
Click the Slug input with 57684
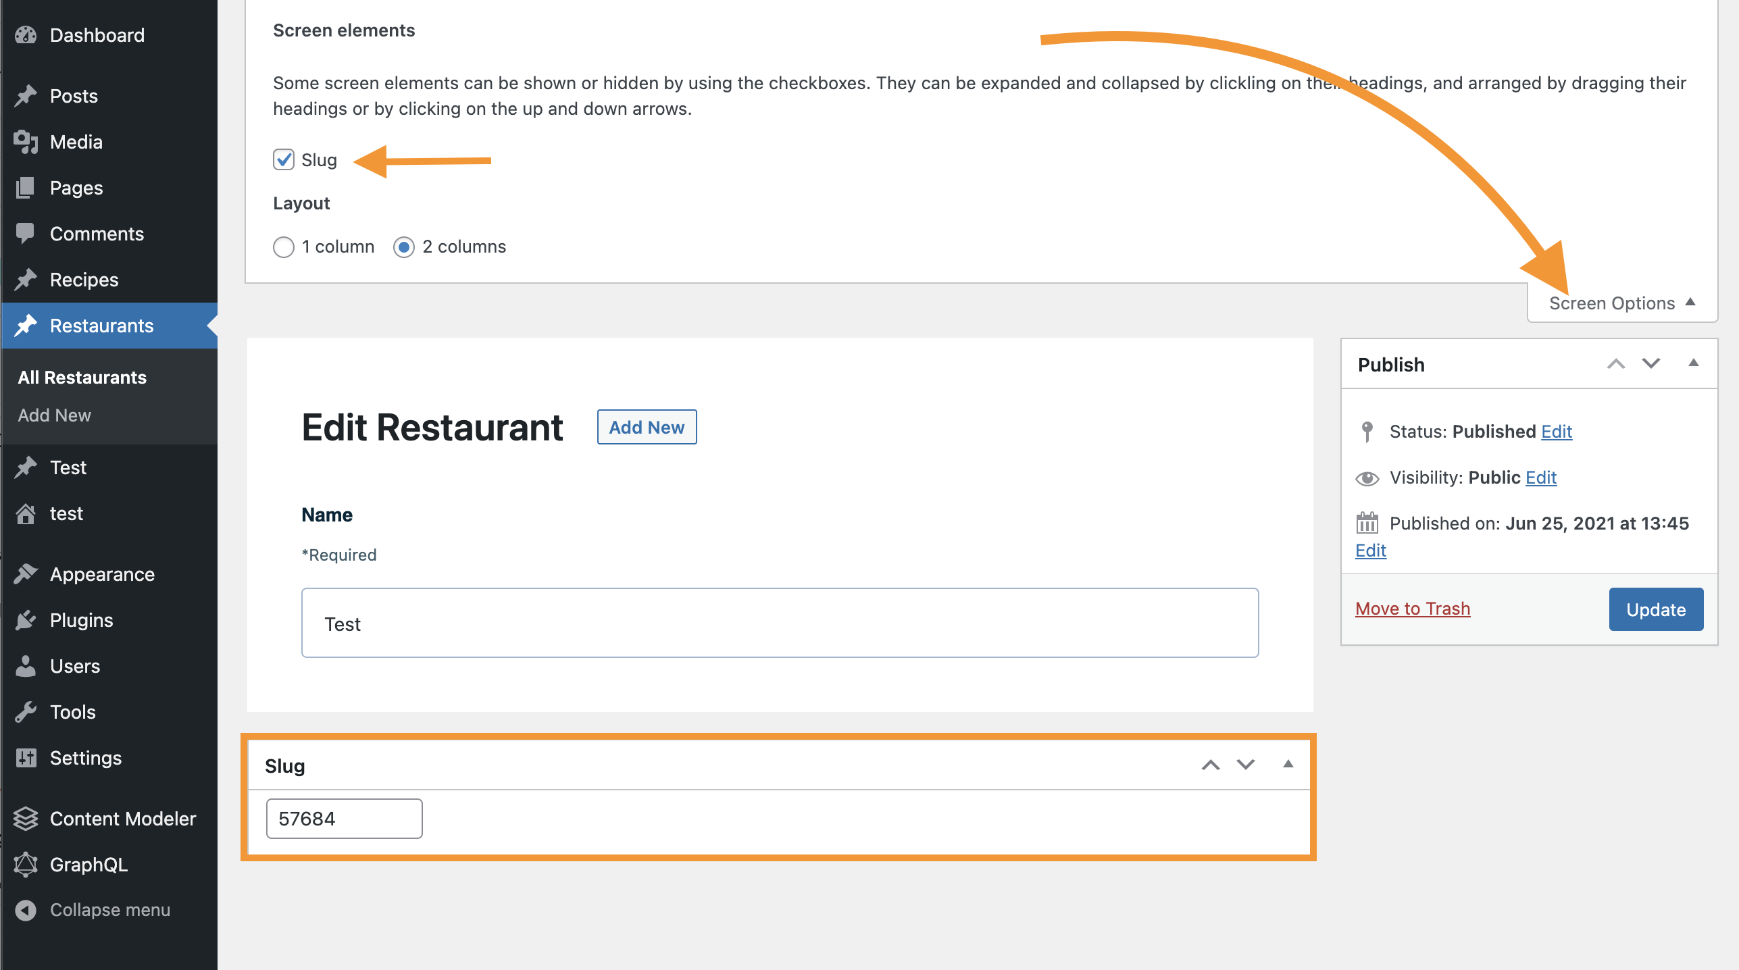(x=344, y=819)
